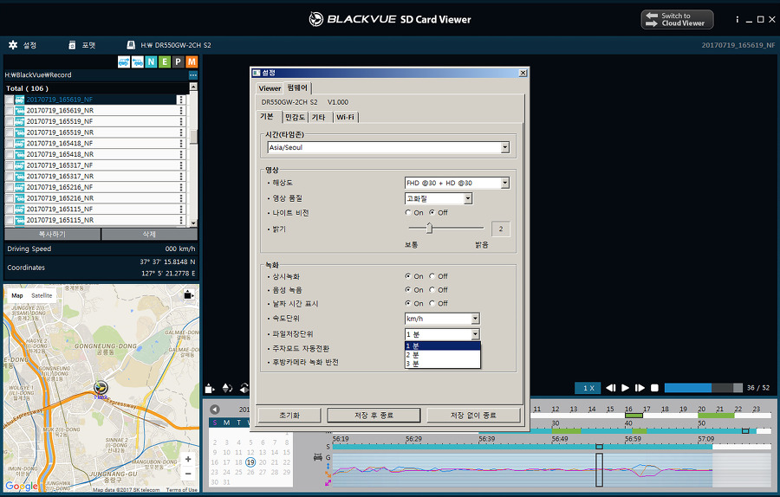
Task: Select 2 분 from the open list
Action: click(443, 355)
